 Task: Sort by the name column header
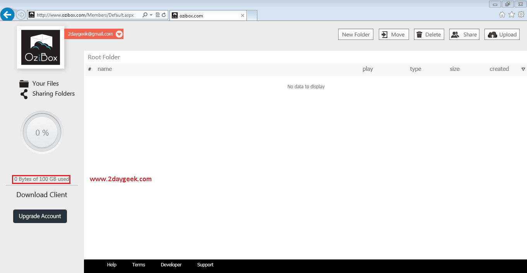(104, 69)
